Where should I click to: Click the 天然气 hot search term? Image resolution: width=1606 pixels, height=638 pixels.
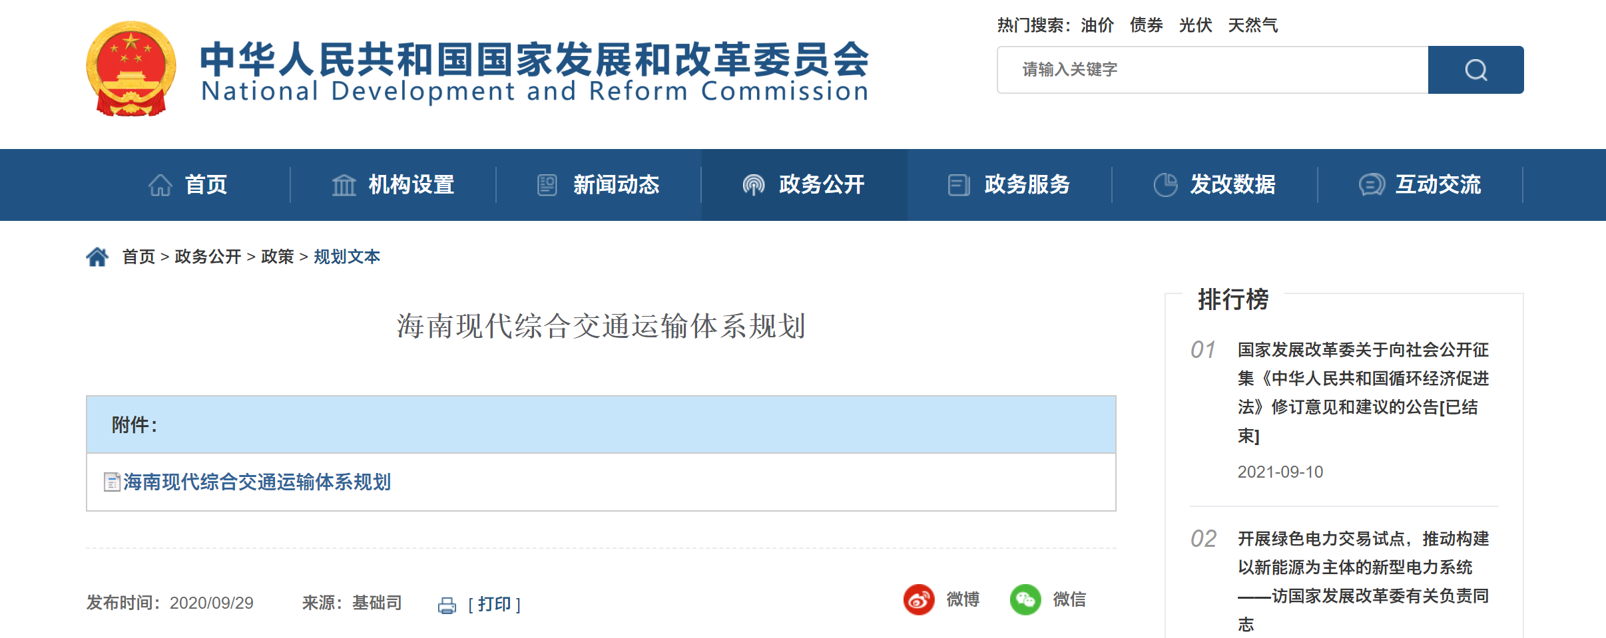(1252, 25)
